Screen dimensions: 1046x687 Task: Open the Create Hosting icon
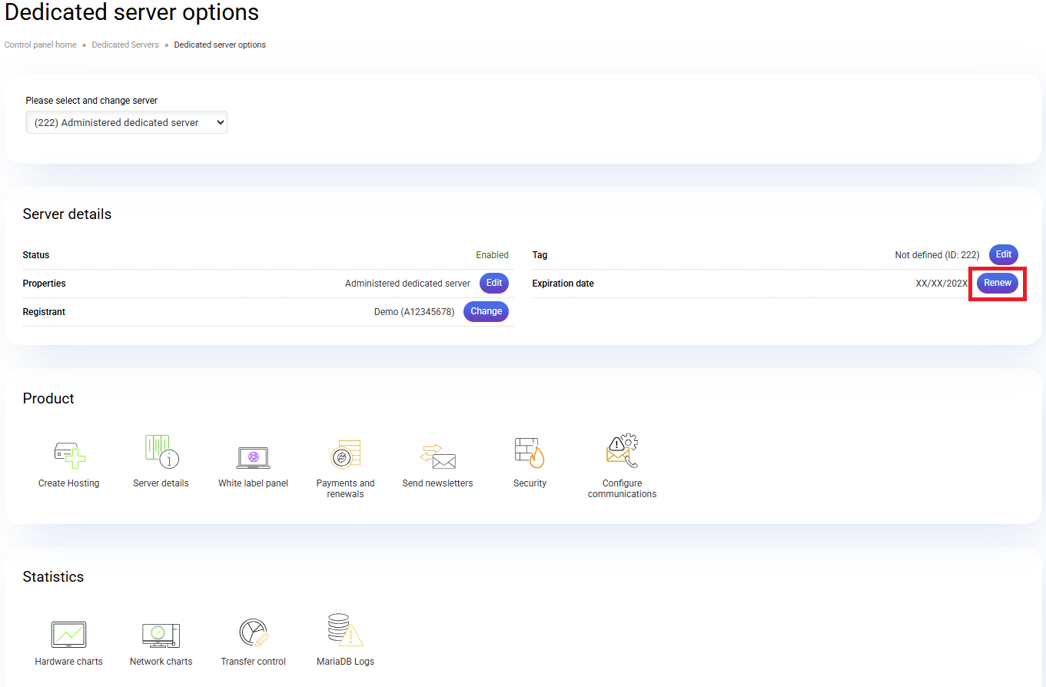[x=69, y=455]
